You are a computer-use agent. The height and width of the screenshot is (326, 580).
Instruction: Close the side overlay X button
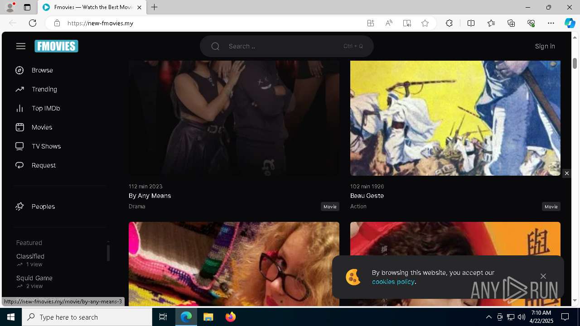(566, 173)
